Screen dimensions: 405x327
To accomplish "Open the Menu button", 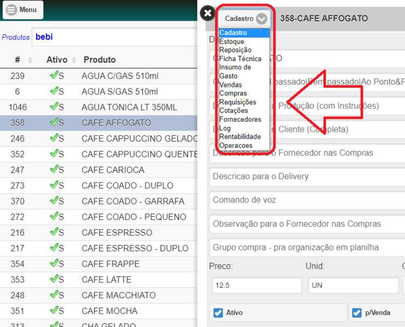I will click(x=23, y=10).
